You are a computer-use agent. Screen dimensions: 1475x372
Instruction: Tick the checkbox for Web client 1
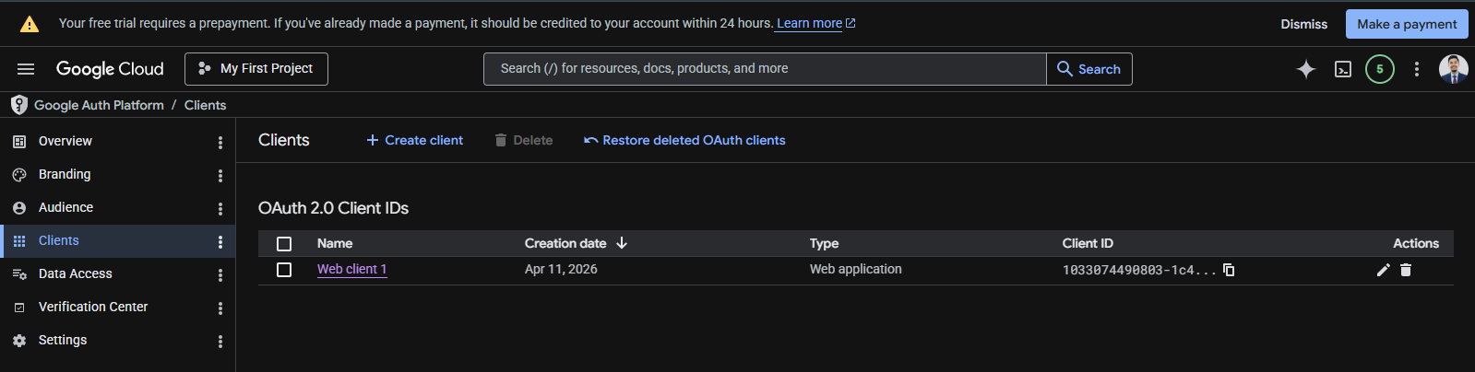point(284,270)
